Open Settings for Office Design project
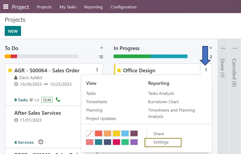This screenshot has height=154, width=241. [x=161, y=142]
